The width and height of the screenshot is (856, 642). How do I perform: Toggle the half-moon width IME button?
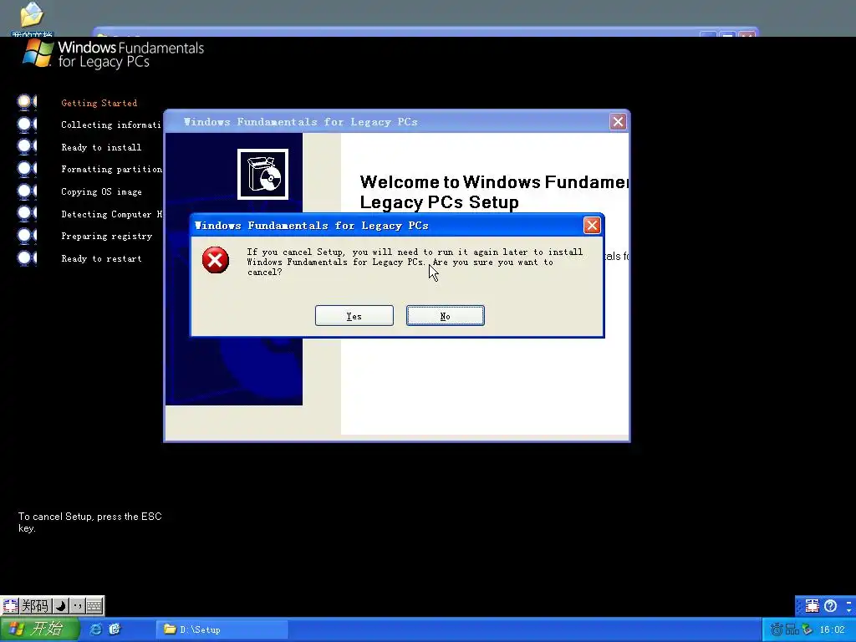pos(60,605)
